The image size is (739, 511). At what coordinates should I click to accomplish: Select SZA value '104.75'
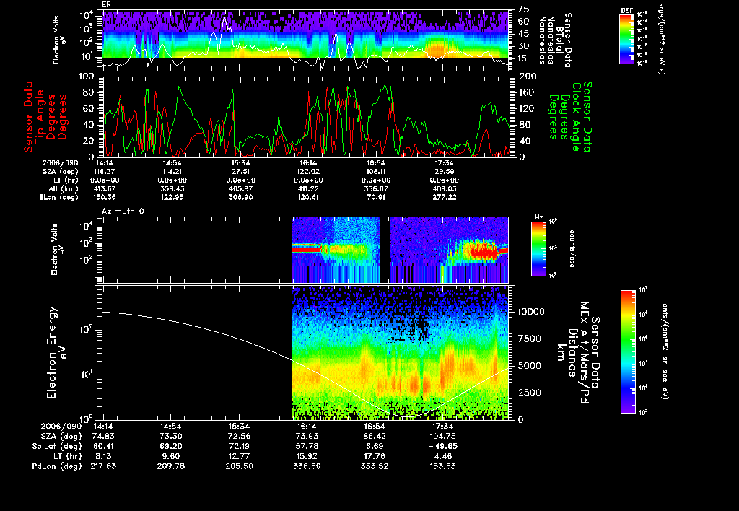[x=442, y=437]
